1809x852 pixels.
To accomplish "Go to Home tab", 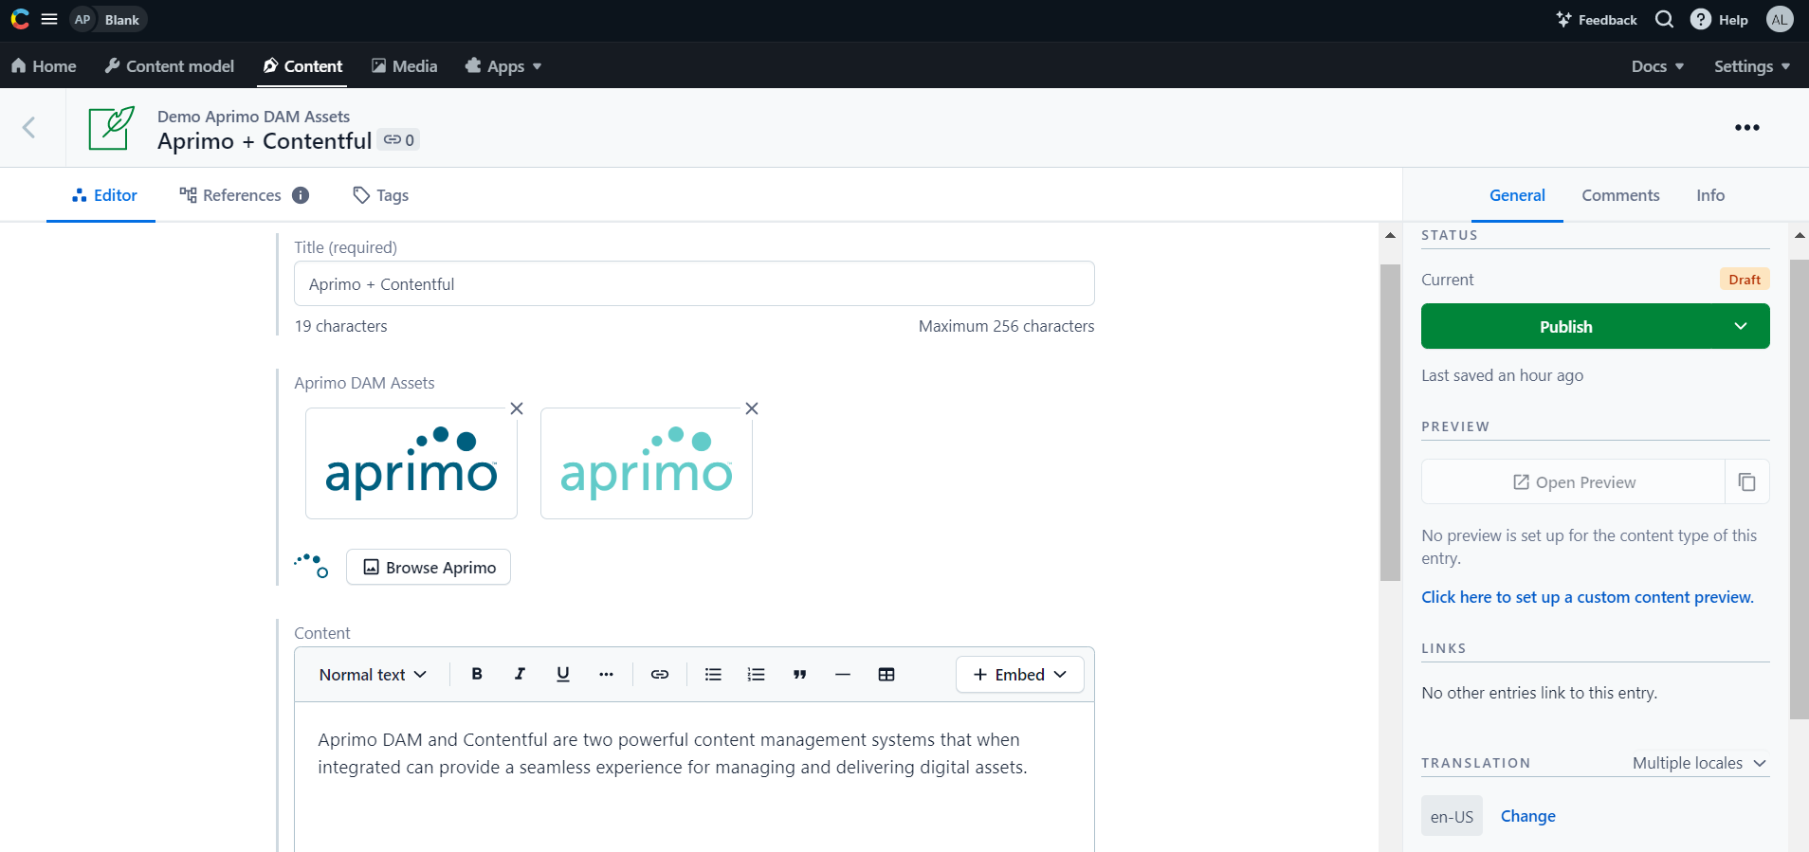I will [44, 66].
